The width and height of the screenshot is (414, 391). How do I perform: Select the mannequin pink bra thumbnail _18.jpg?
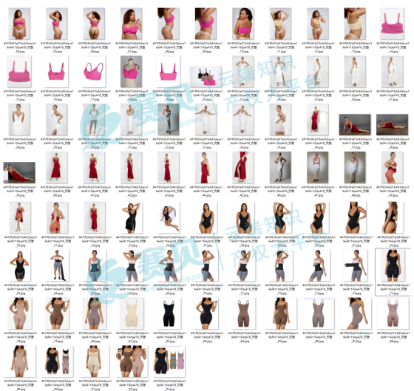[132, 72]
